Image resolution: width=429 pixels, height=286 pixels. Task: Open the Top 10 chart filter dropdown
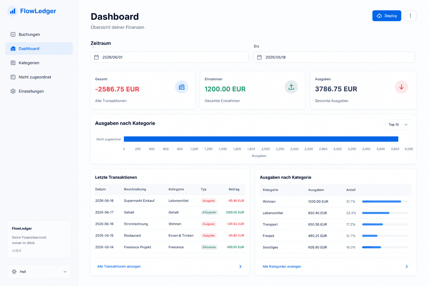click(x=398, y=125)
